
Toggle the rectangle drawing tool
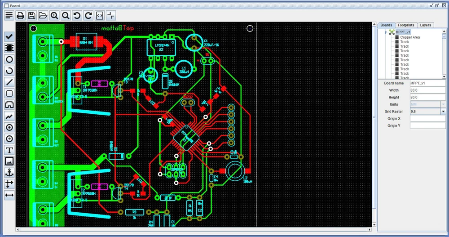(9, 93)
